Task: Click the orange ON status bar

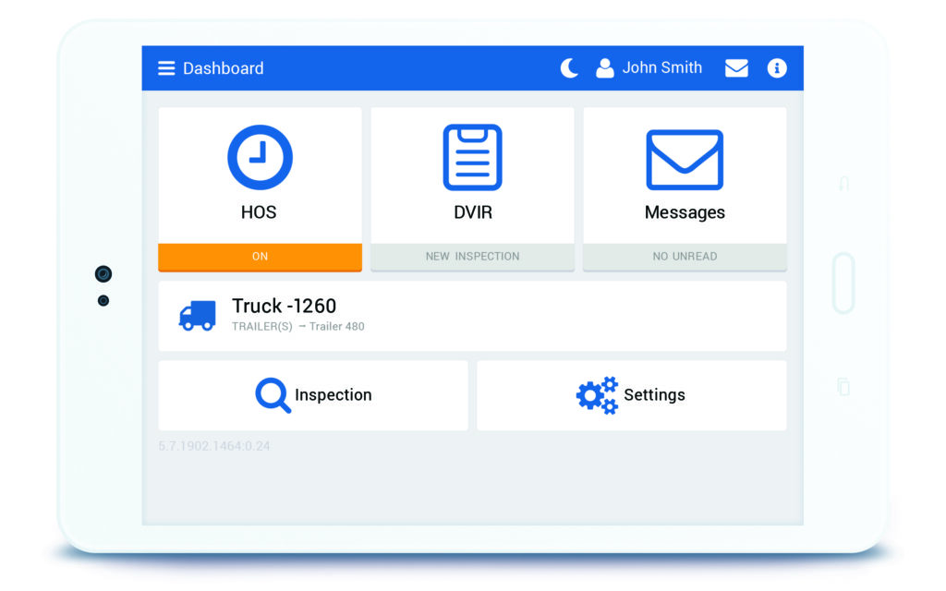Action: (x=260, y=257)
